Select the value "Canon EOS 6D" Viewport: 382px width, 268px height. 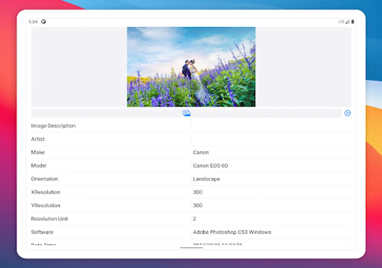point(210,166)
